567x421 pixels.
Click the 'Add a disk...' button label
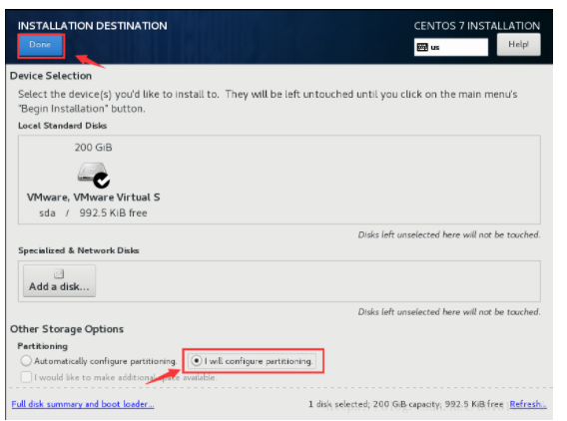point(59,287)
